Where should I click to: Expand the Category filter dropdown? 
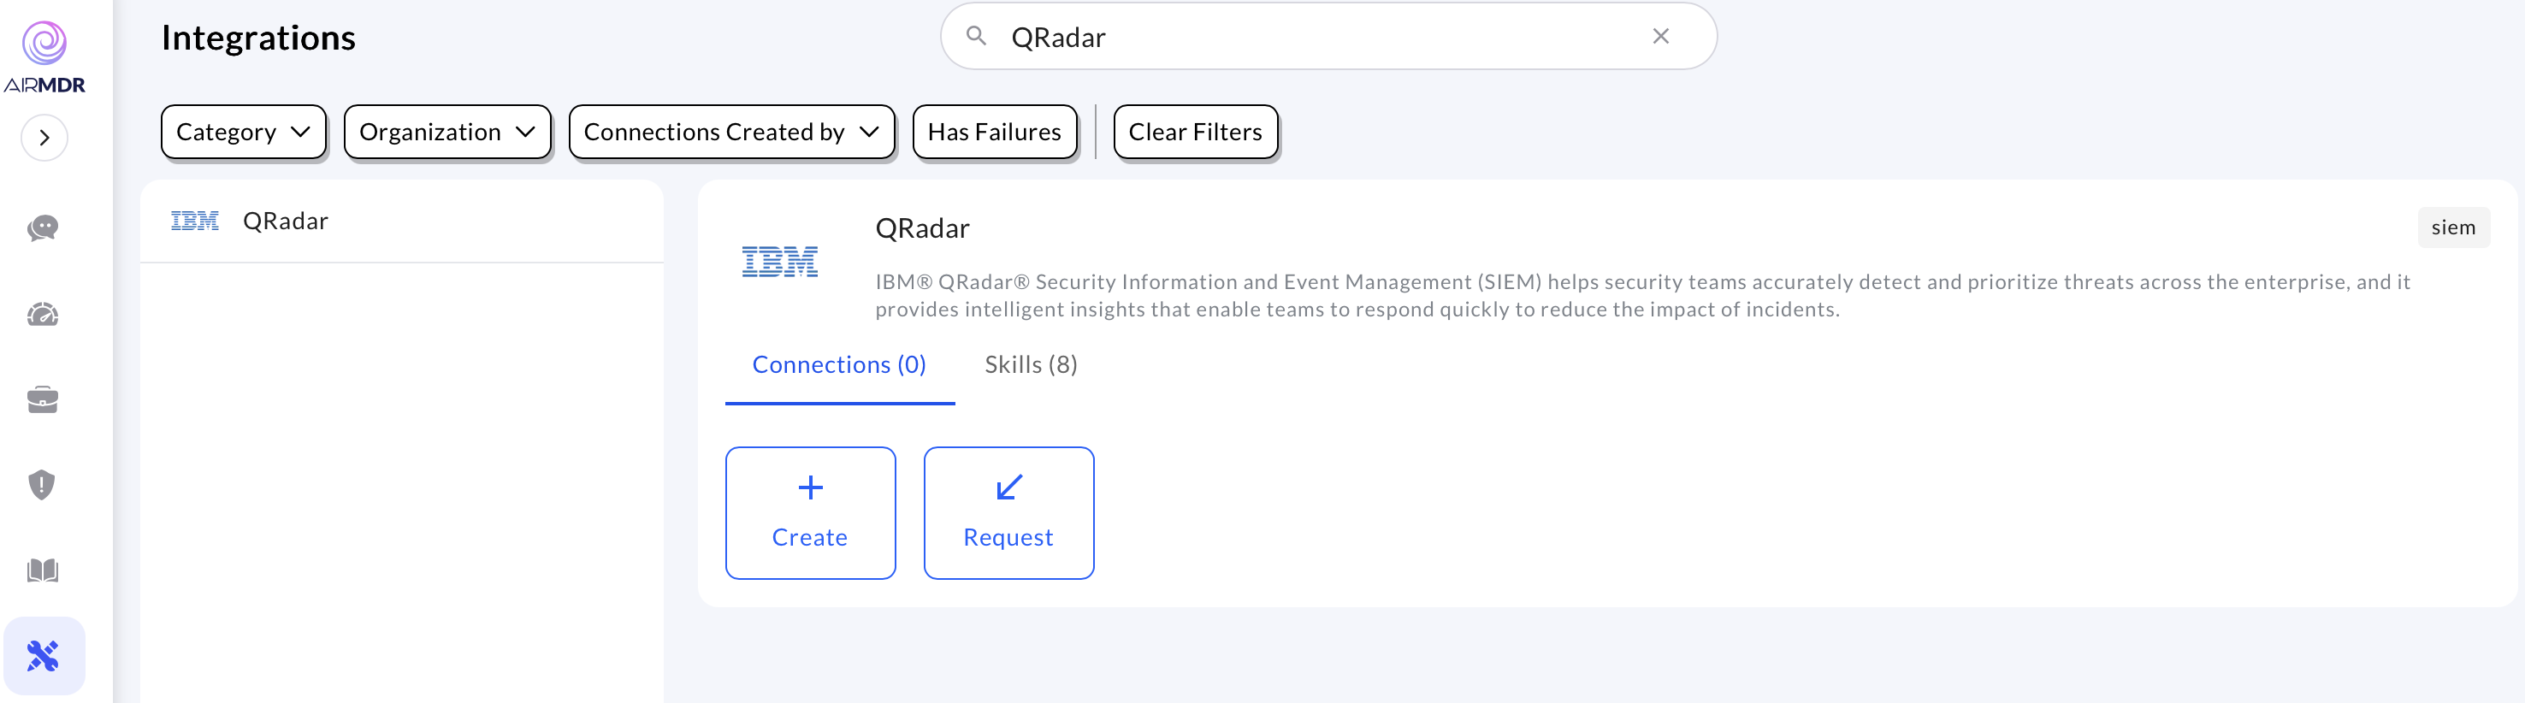(x=243, y=132)
